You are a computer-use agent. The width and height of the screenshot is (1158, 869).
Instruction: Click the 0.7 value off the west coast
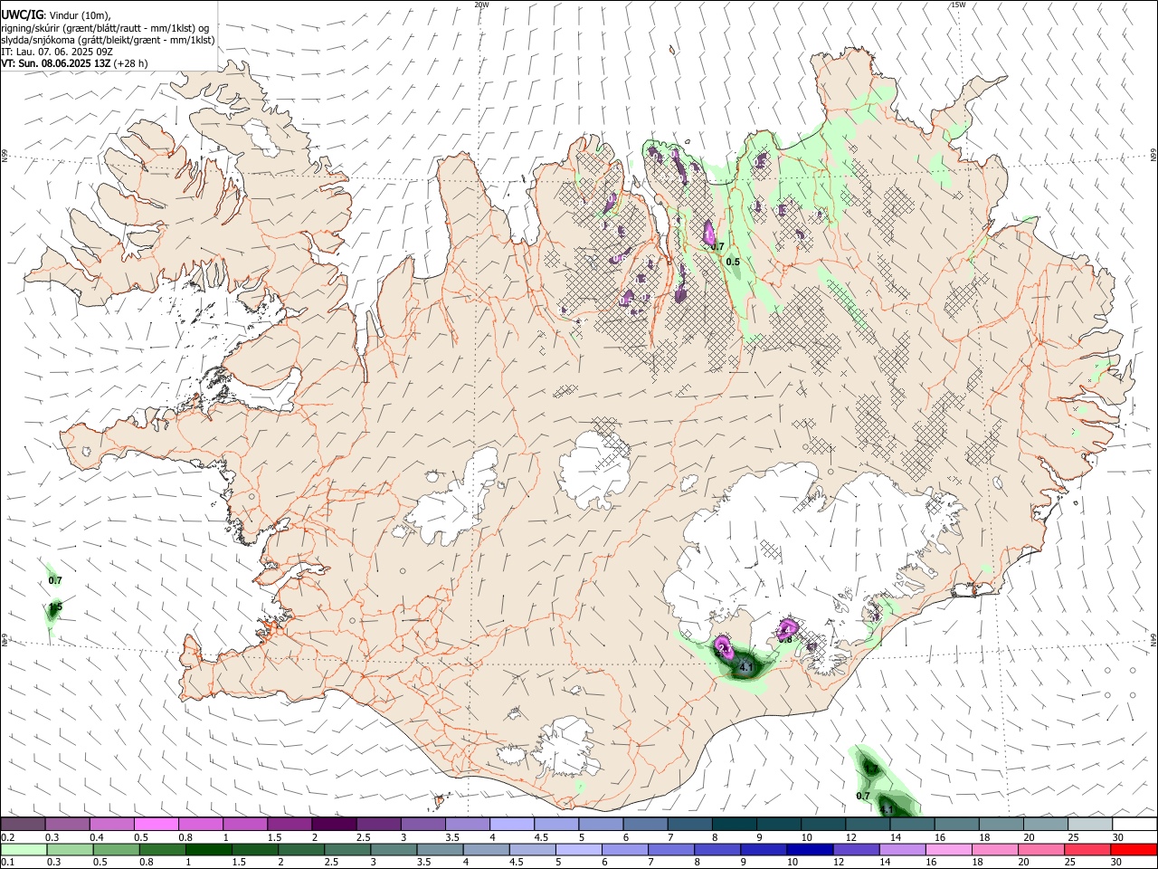(x=55, y=580)
